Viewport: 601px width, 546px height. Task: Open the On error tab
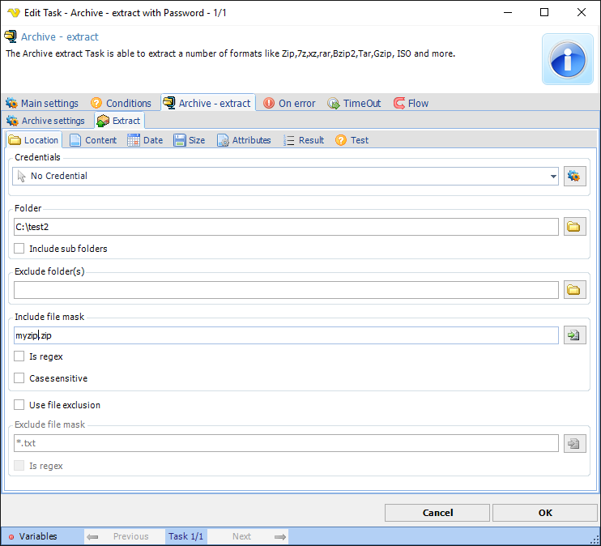point(289,103)
